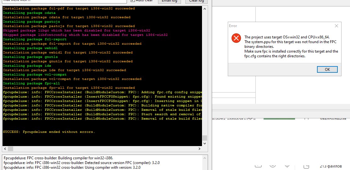Select the 'Installation package webidl' succeeded line

[68, 53]
